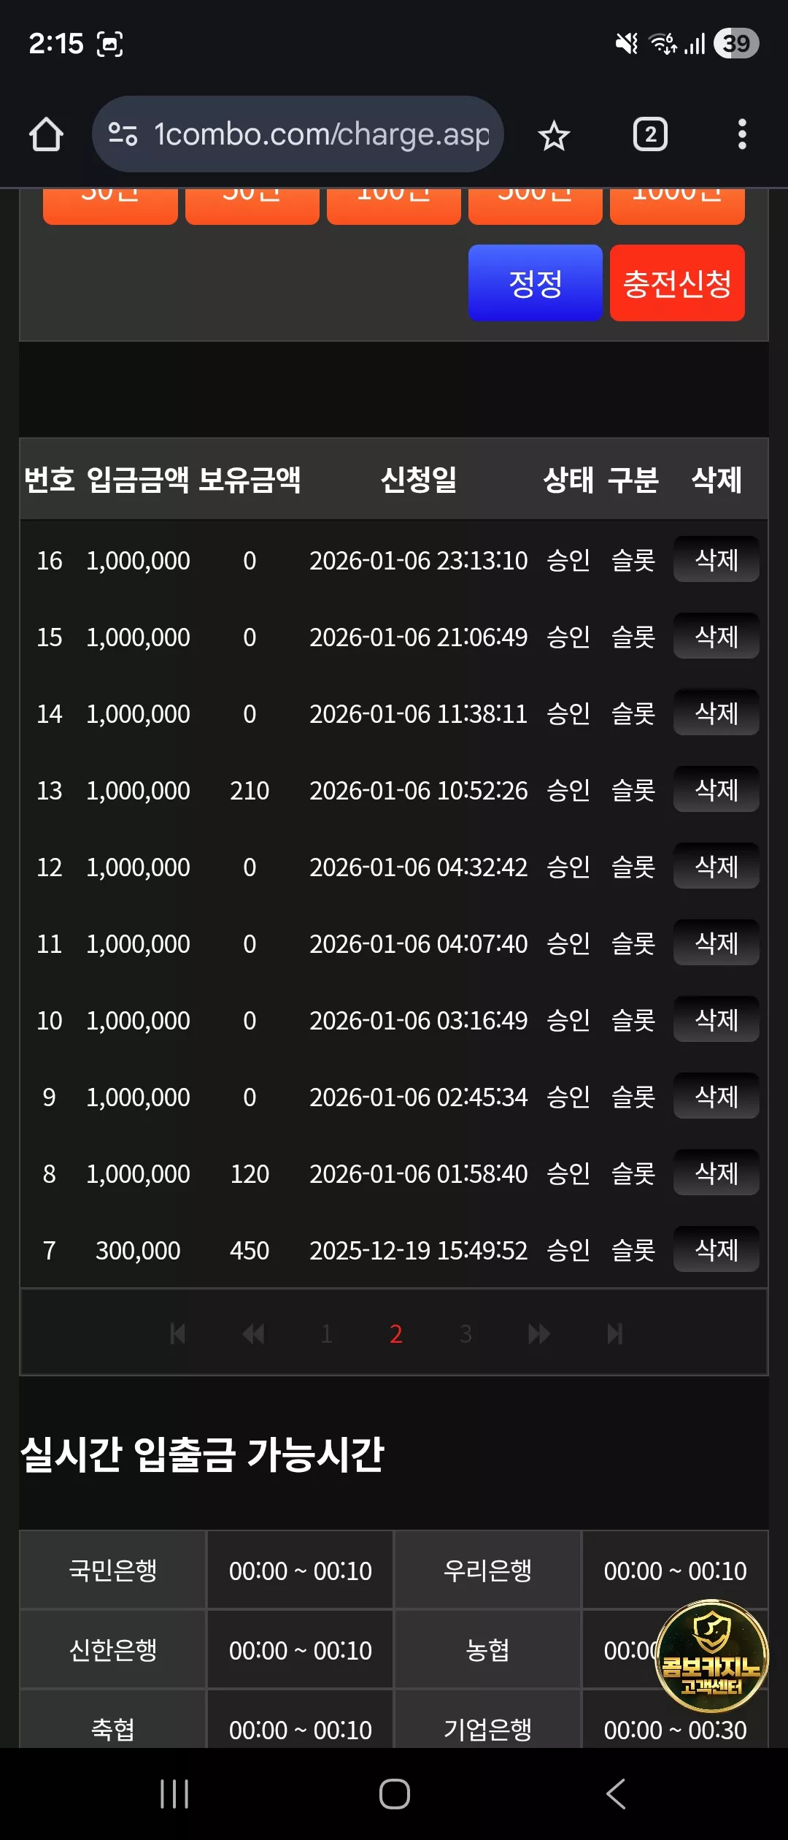Jump to first page of pagination
788x1840 pixels.
[x=177, y=1334]
